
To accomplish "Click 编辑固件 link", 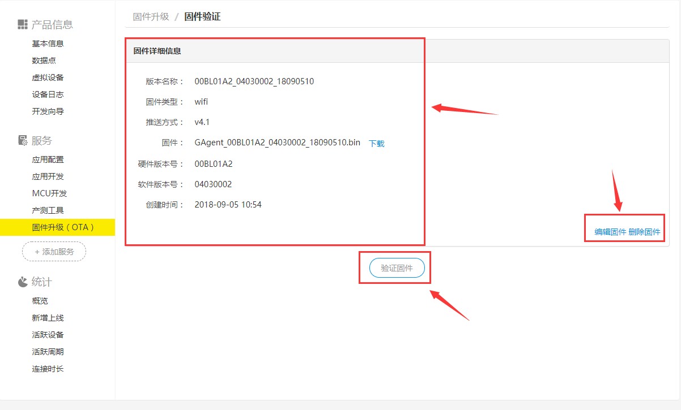I will click(x=610, y=232).
